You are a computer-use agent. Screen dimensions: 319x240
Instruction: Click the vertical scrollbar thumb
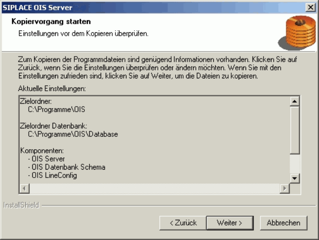pos(295,130)
